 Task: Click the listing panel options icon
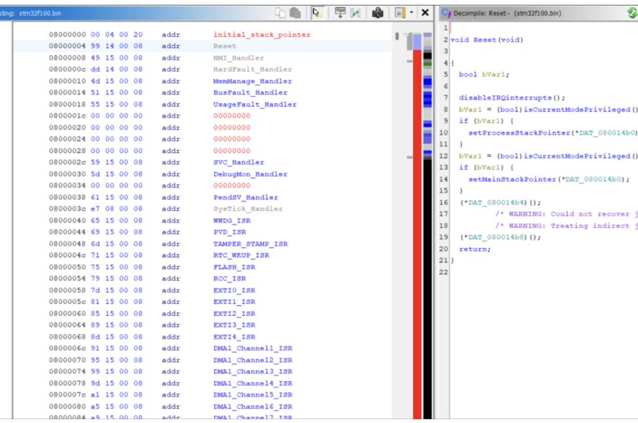pyautogui.click(x=399, y=12)
